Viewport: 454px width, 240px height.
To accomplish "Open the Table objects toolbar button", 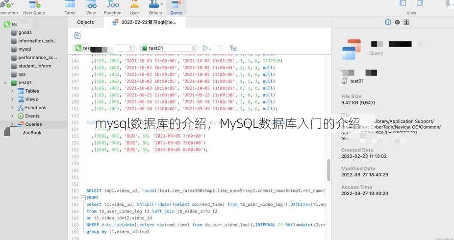I will [x=70, y=8].
